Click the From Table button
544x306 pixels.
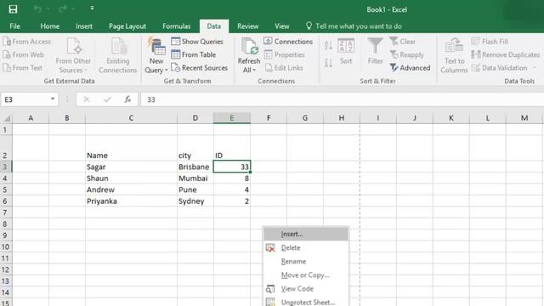click(x=194, y=54)
